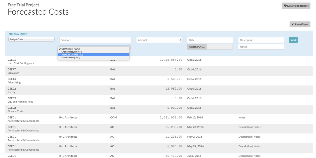Select the Approved Change (AC) option
This screenshot has height=158, width=316.
click(x=94, y=55)
